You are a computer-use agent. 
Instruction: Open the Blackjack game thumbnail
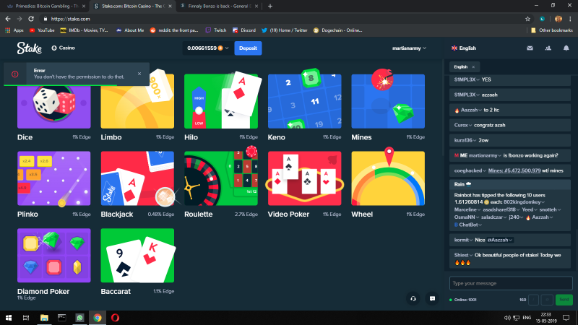pyautogui.click(x=137, y=178)
